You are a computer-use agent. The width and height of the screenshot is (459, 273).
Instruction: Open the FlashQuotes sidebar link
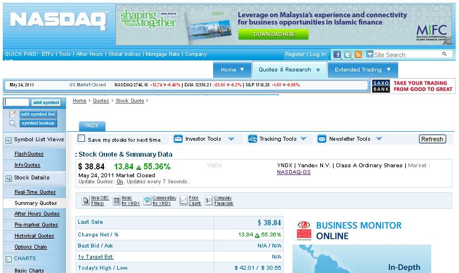click(29, 154)
